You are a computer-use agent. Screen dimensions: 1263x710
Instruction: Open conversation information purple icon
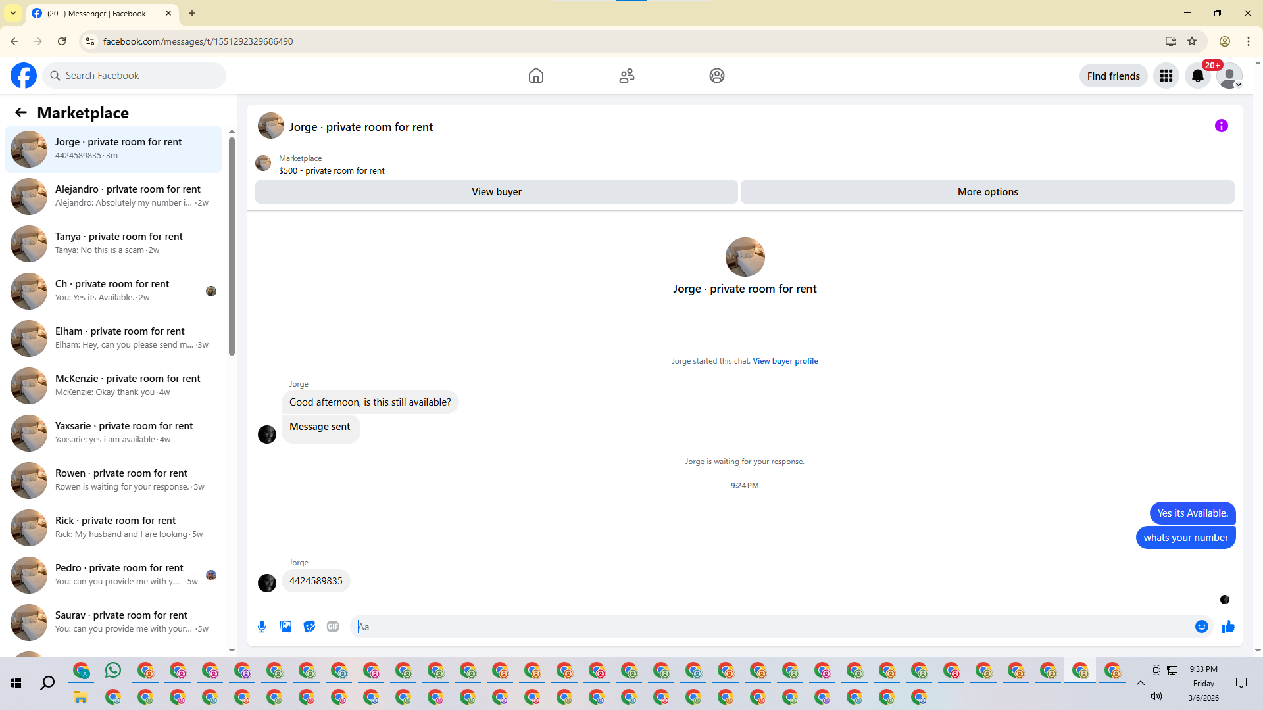(1221, 126)
